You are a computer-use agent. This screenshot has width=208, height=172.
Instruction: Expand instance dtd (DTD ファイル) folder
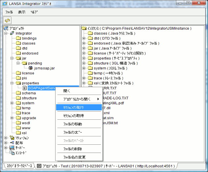pos(84,38)
